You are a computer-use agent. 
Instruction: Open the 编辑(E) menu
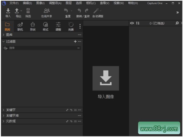pos(27,3)
